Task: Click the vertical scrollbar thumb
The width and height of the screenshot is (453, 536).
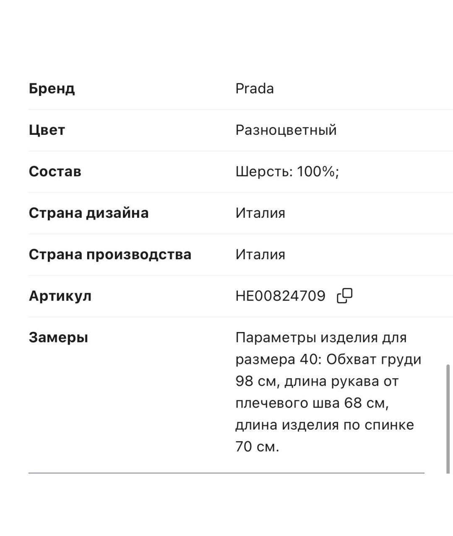Action: point(448,419)
